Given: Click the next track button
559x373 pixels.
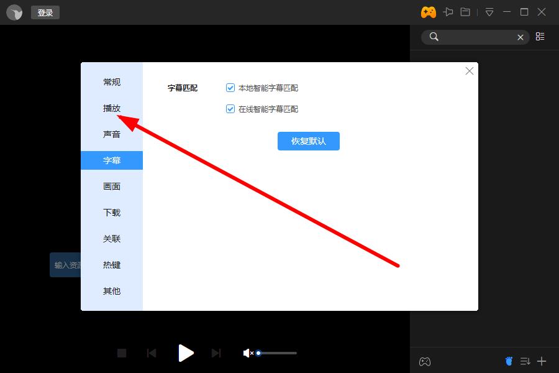Looking at the screenshot, I should click(216, 353).
